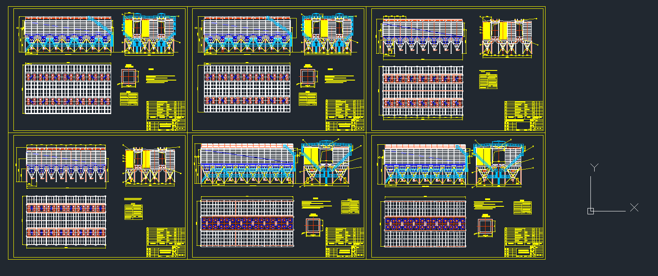The width and height of the screenshot is (658, 276).
Task: Click the UCS icon origin square
Action: 590,211
